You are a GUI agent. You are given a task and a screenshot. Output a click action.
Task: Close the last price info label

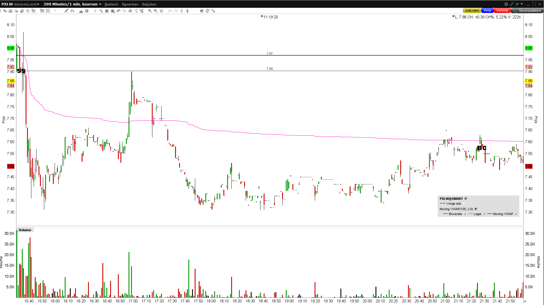tap(453, 16)
